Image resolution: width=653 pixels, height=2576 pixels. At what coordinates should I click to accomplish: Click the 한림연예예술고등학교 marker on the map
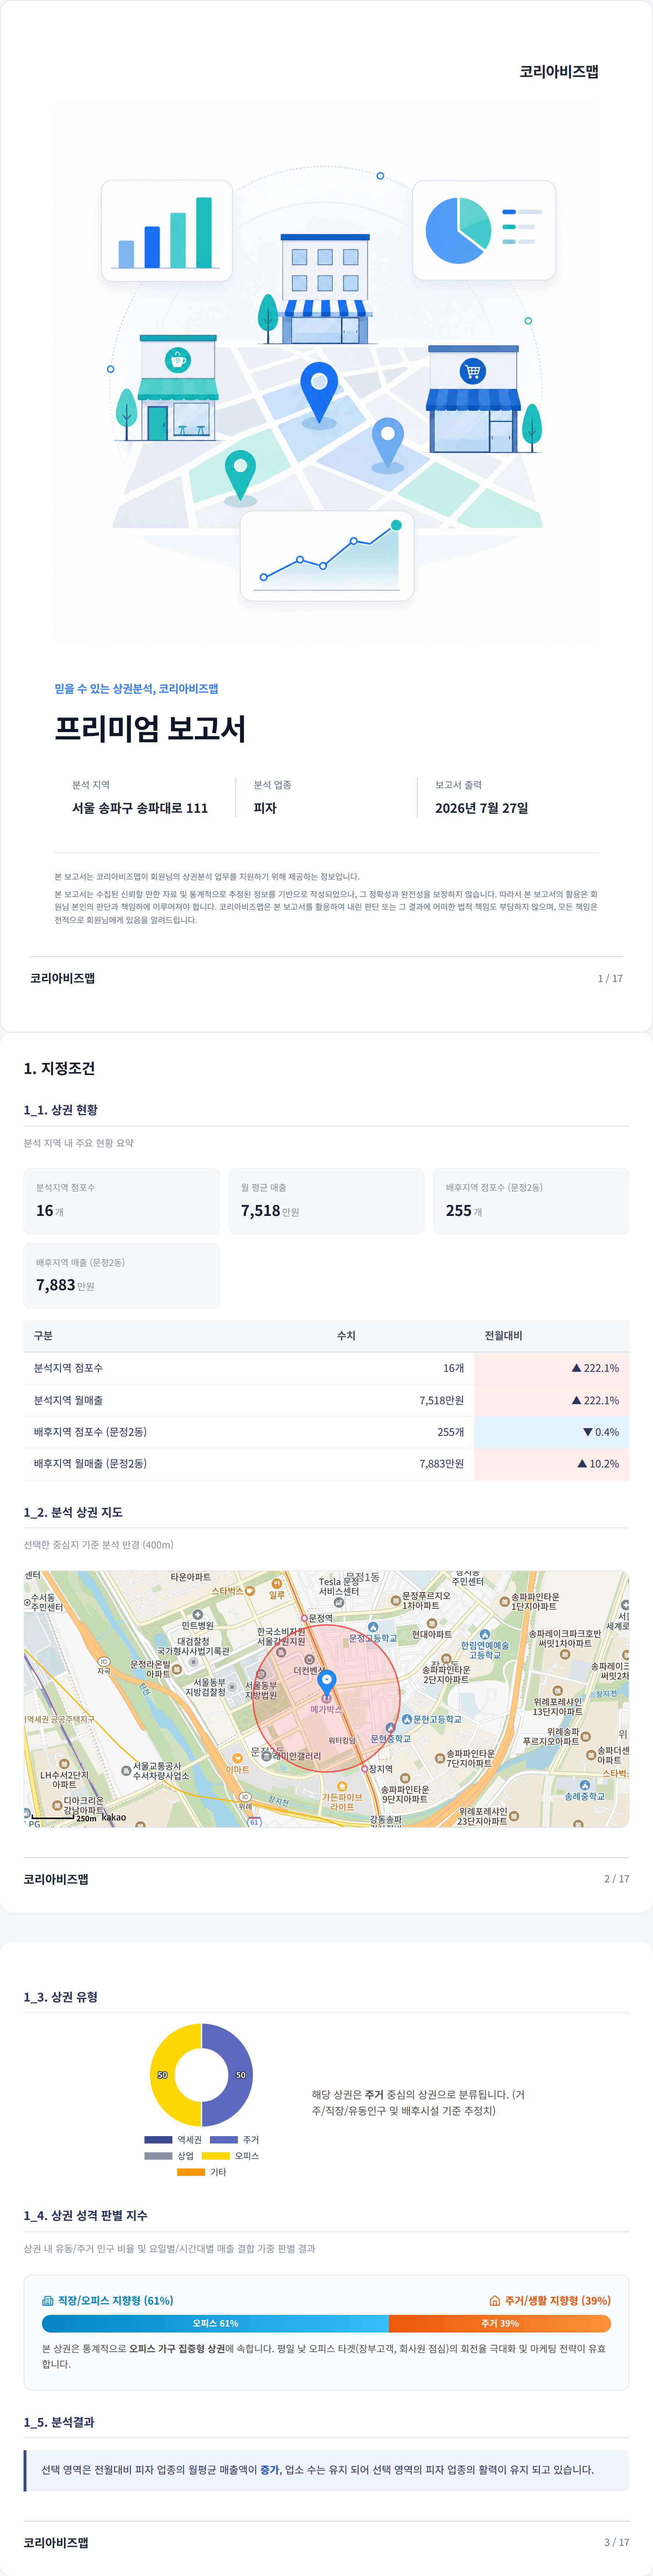[485, 1634]
